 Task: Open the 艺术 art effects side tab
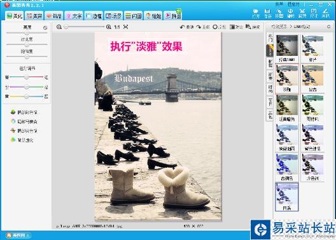[270, 102]
